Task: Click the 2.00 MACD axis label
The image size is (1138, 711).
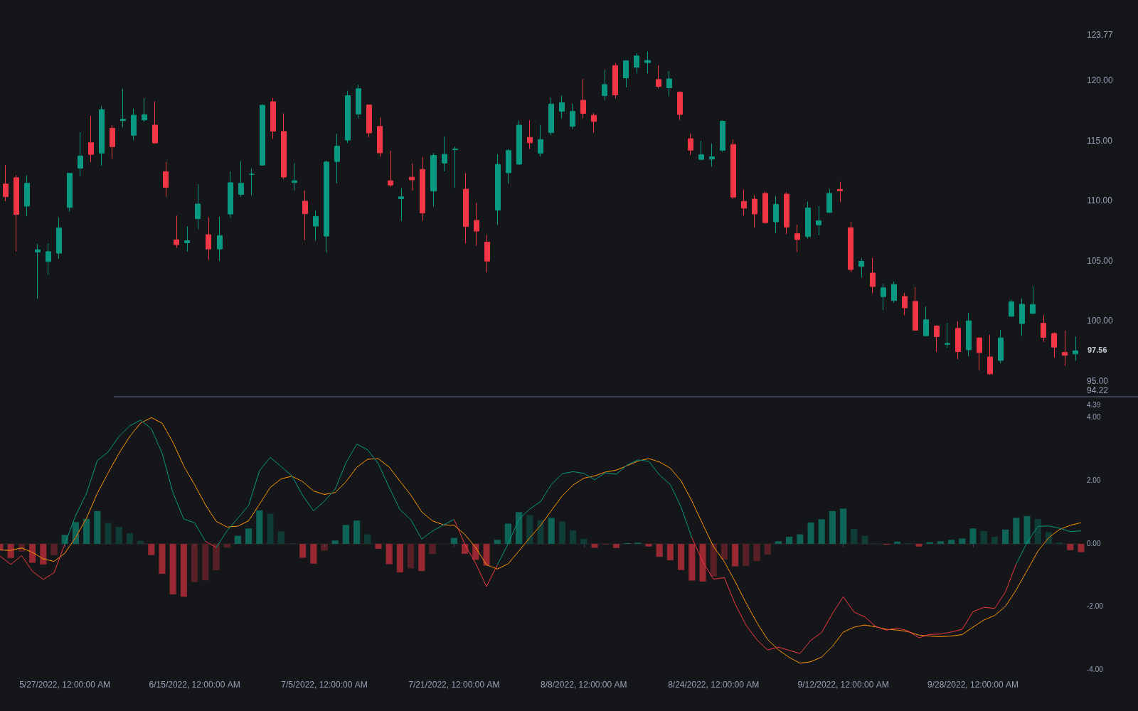Action: click(1093, 481)
